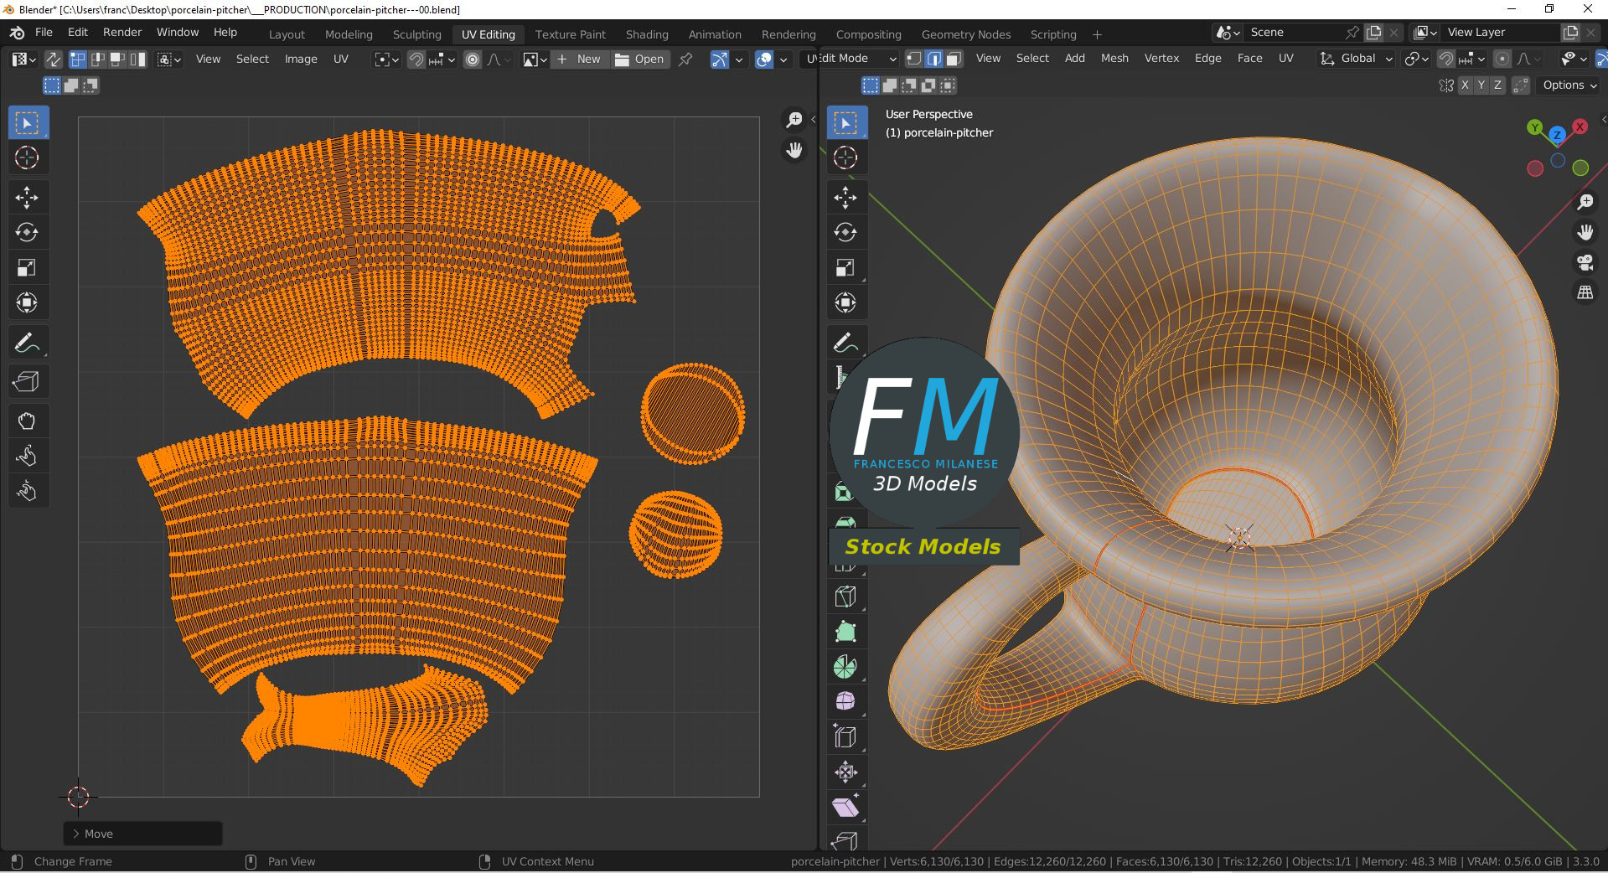1608x873 pixels.
Task: Open the Global transform orientation dropdown
Action: pos(1357,59)
